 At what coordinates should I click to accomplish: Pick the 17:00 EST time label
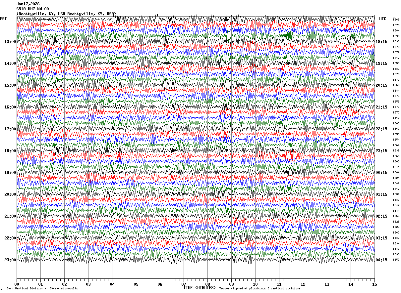coord(10,129)
